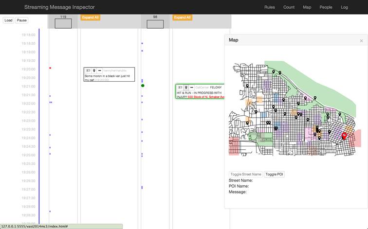Click the 'Message:' label in the Map panel
Screen dimensions: 368x229
238,192
